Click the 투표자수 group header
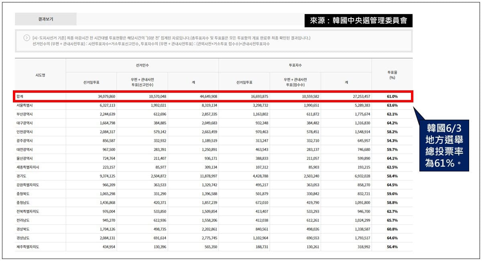 (295, 65)
